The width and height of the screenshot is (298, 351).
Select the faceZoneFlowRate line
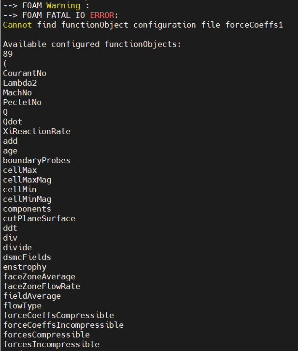(42, 286)
